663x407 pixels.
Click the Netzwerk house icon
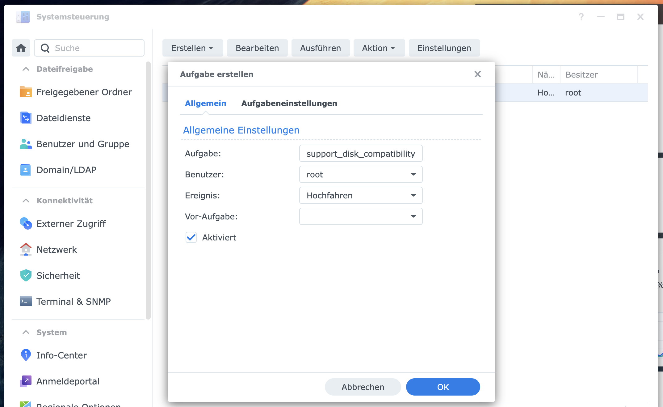tap(26, 249)
